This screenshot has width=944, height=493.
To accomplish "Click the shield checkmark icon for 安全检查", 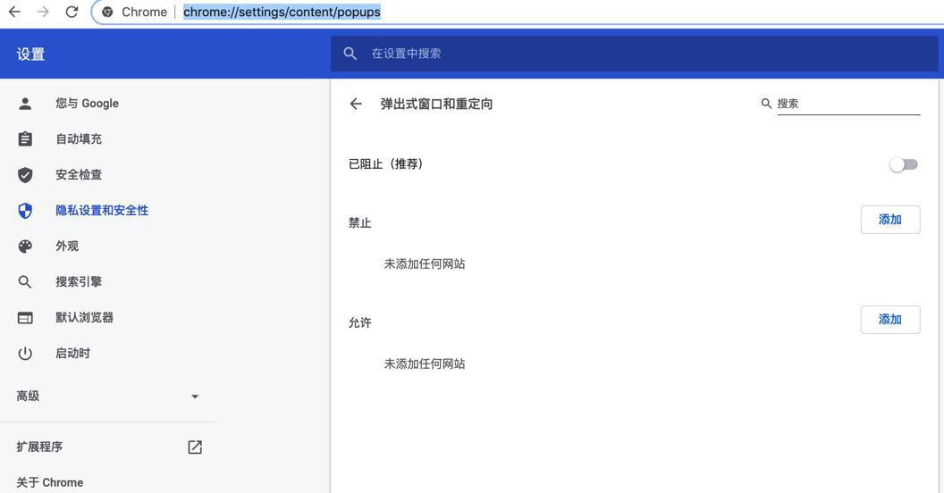I will 25,175.
